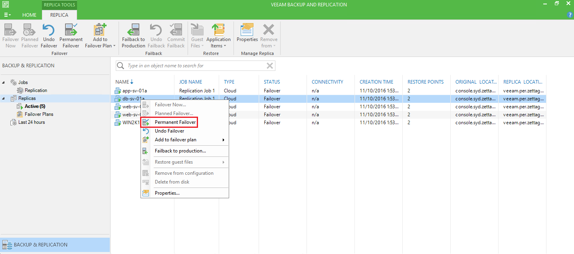Screen dimensions: 574x254
Task: Open Failover Plans in the tree
Action: click(x=39, y=114)
